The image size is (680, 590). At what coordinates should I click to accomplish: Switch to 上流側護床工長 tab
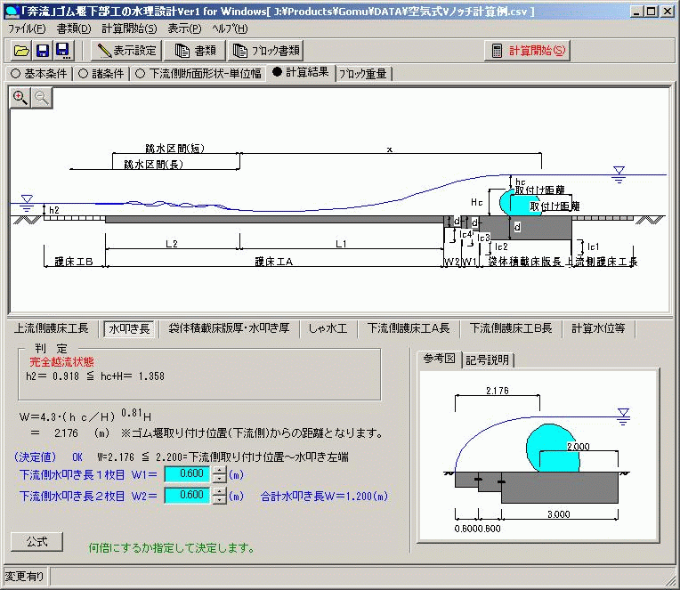point(51,328)
